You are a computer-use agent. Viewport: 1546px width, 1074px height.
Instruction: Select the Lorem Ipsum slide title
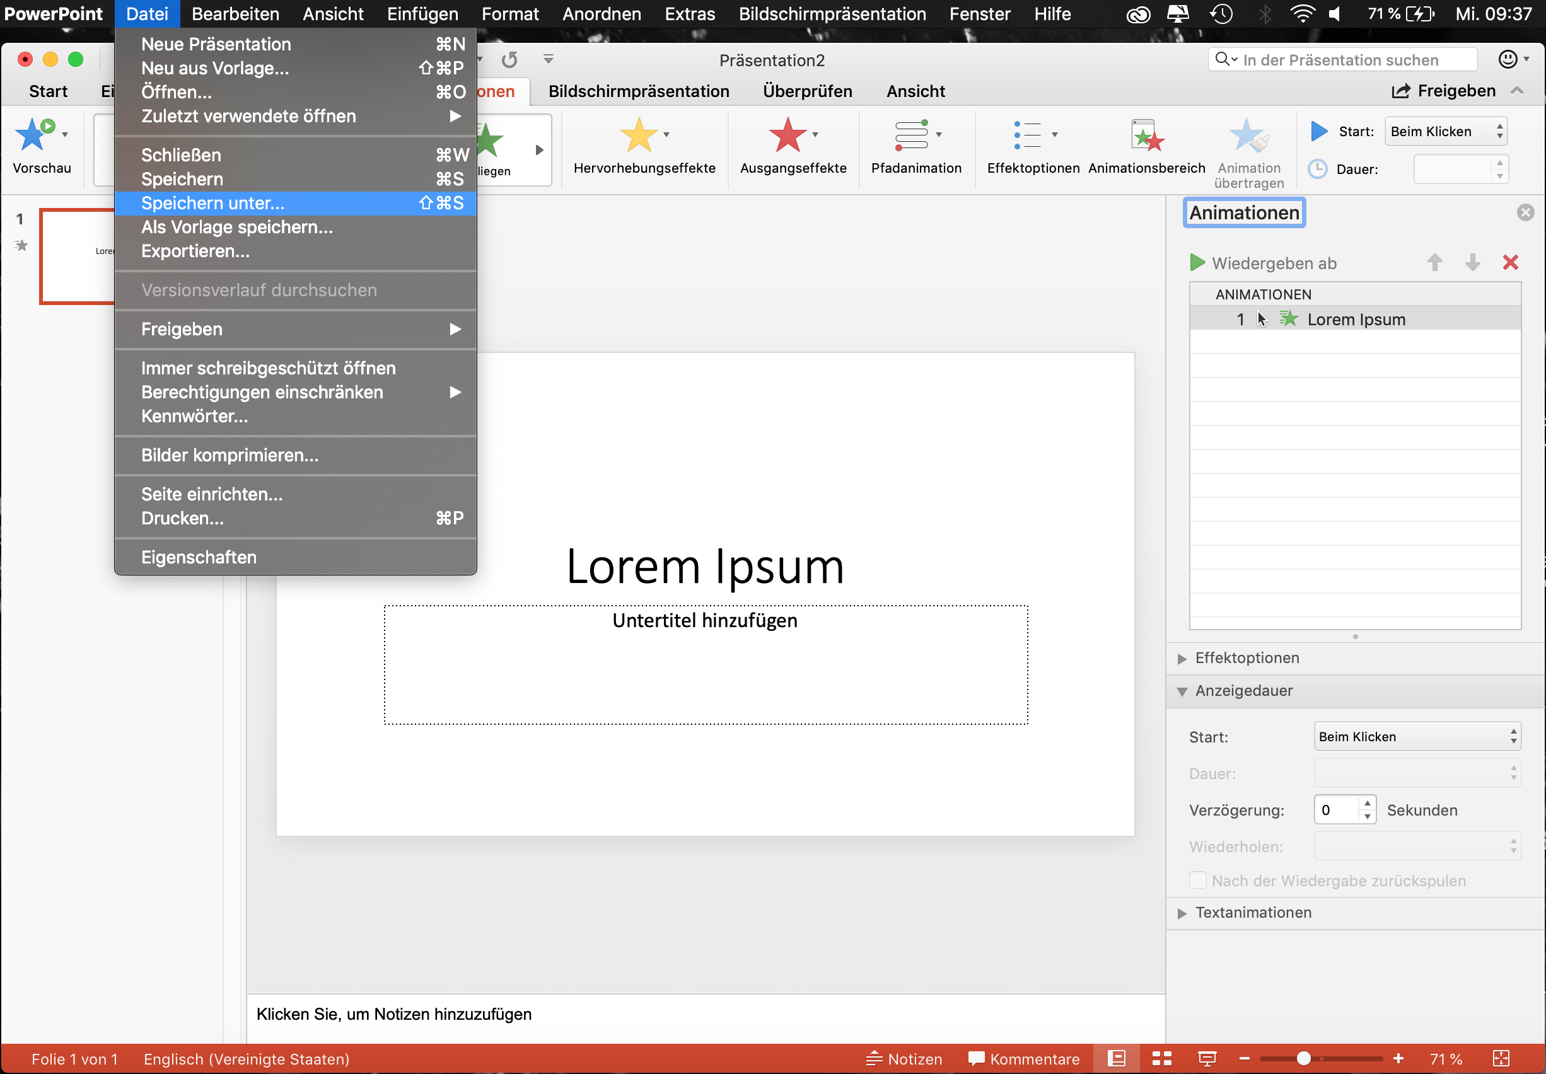[x=705, y=567]
